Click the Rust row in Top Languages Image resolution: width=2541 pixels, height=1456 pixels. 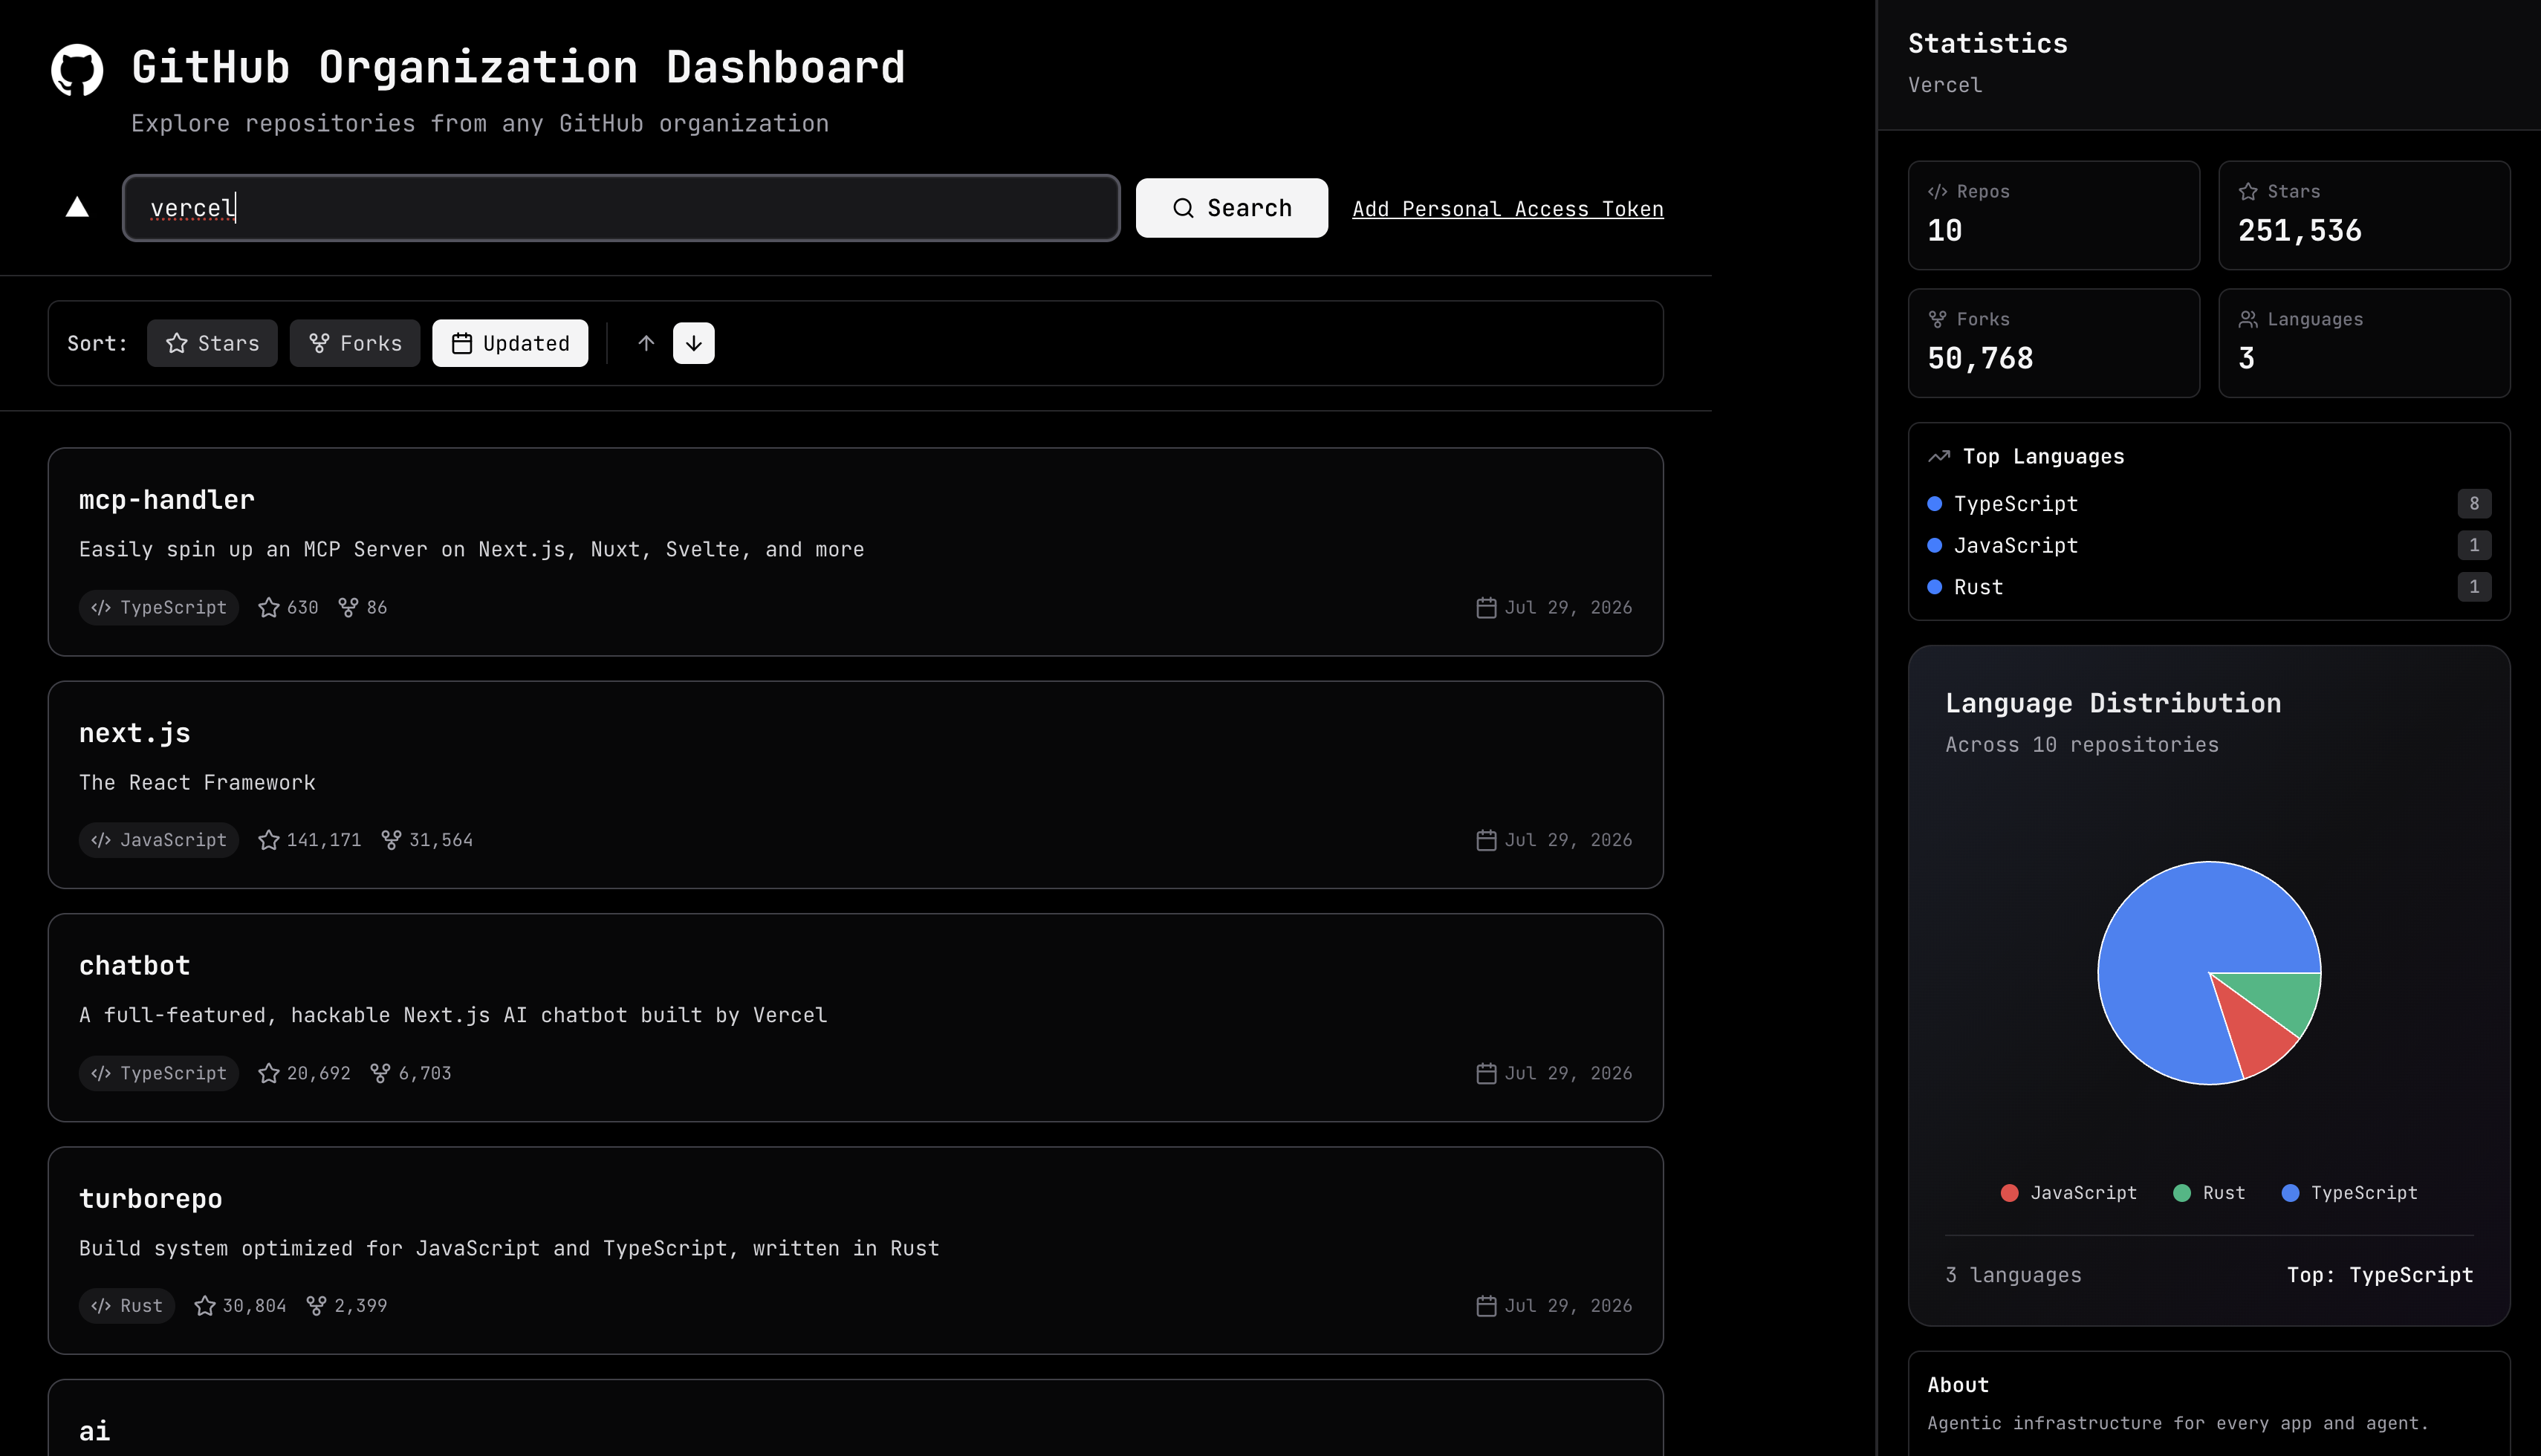point(2209,587)
